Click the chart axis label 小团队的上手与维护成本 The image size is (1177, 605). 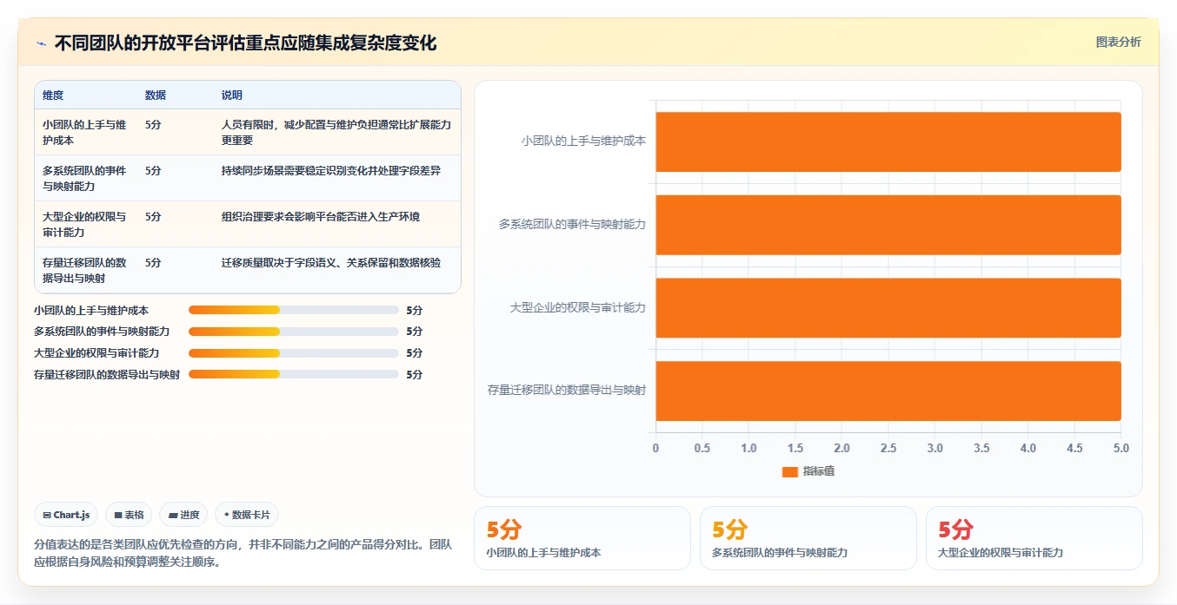click(x=583, y=141)
